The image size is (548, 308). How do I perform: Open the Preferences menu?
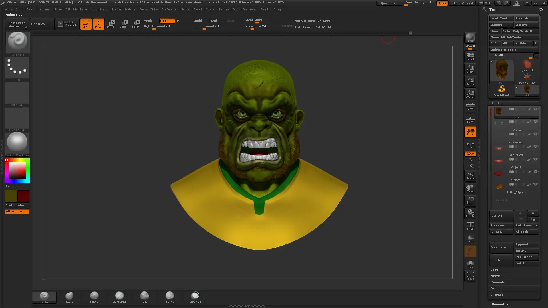click(170, 9)
